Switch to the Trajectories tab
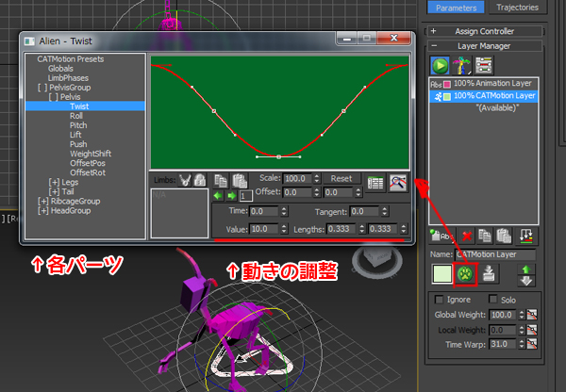 click(516, 7)
